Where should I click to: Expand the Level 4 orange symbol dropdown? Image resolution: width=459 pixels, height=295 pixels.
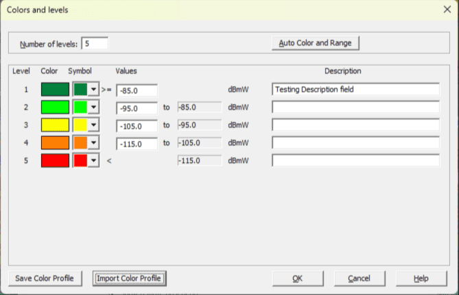93,142
